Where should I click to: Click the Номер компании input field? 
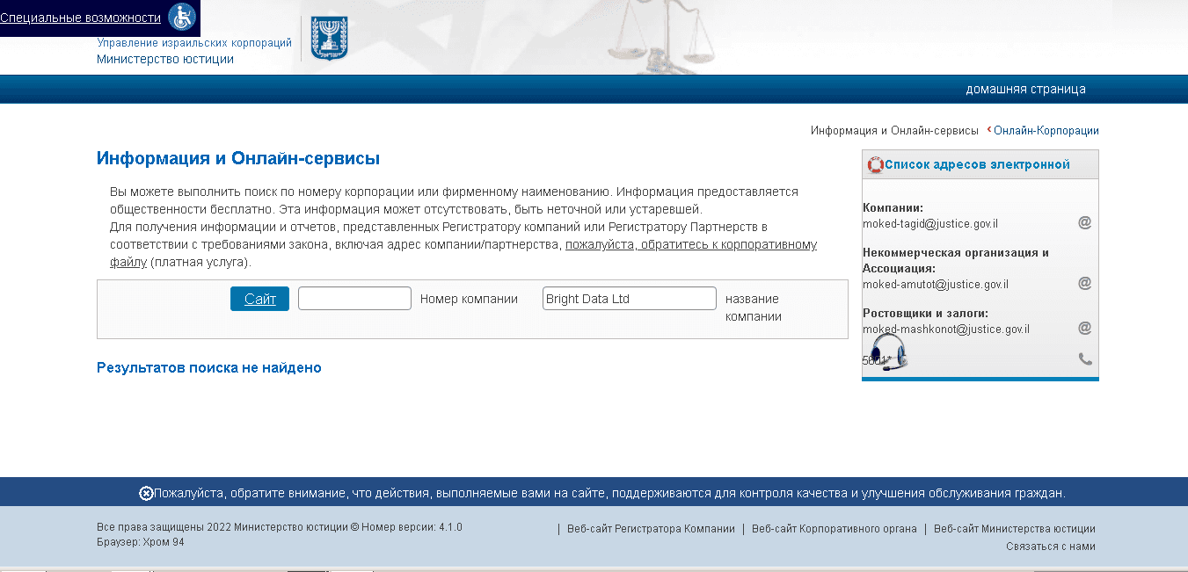point(354,298)
